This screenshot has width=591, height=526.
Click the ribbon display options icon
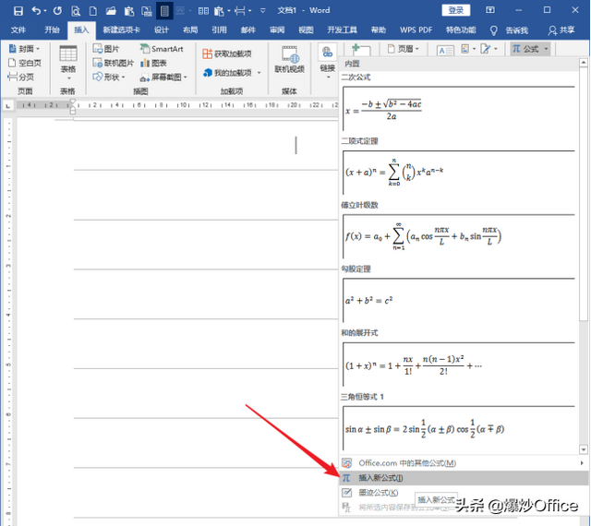click(490, 10)
